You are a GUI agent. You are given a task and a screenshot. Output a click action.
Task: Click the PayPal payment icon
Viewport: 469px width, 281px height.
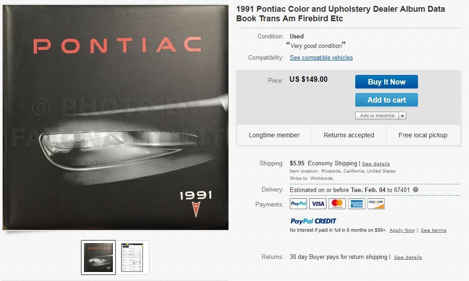[x=298, y=204]
